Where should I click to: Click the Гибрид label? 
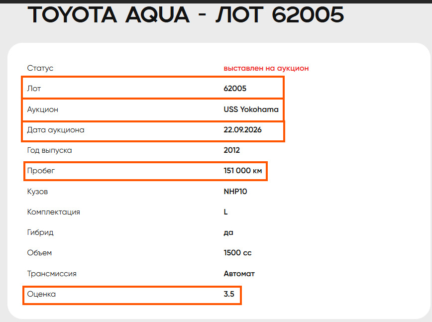[x=40, y=232]
